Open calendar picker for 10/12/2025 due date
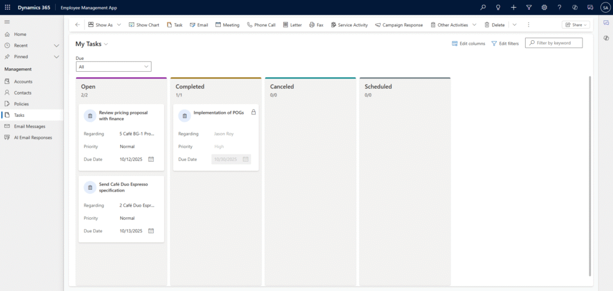The width and height of the screenshot is (613, 291). [151, 159]
